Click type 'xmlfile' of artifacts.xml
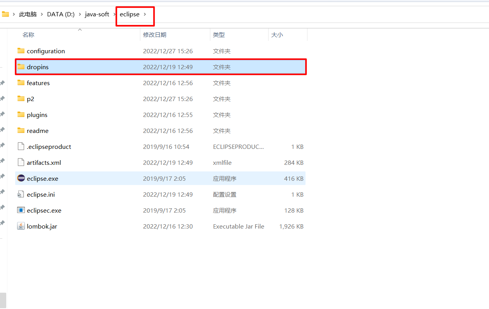489x309 pixels. pyautogui.click(x=223, y=162)
